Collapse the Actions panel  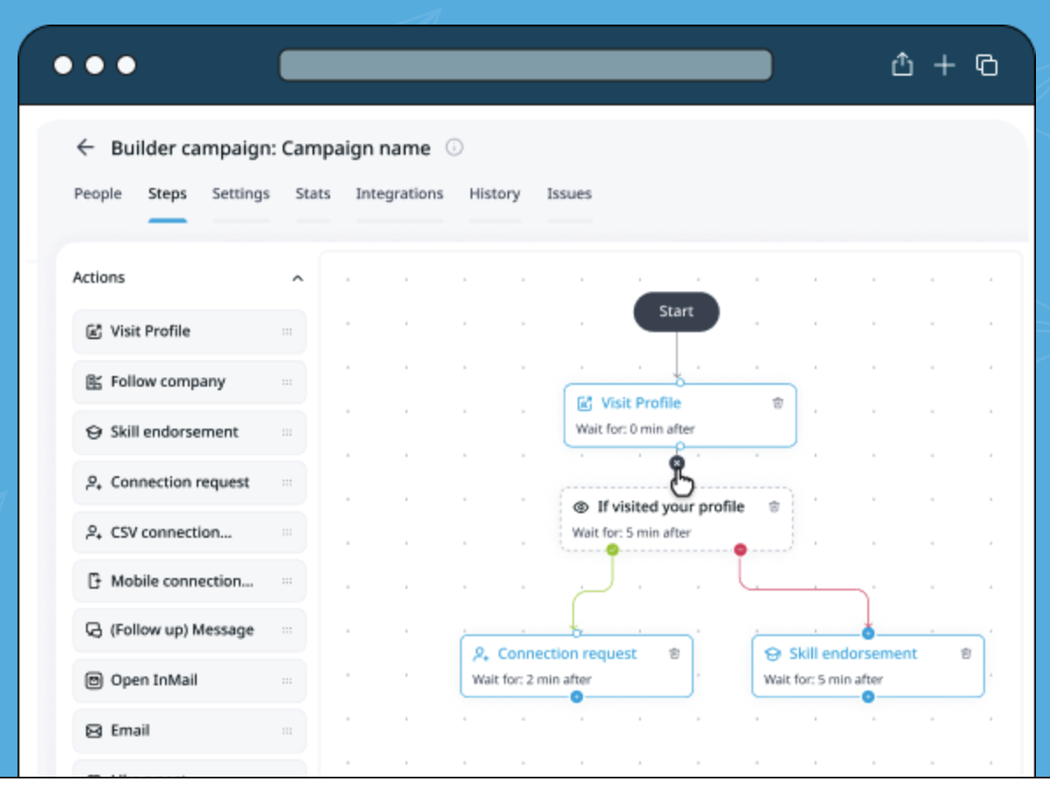(298, 277)
